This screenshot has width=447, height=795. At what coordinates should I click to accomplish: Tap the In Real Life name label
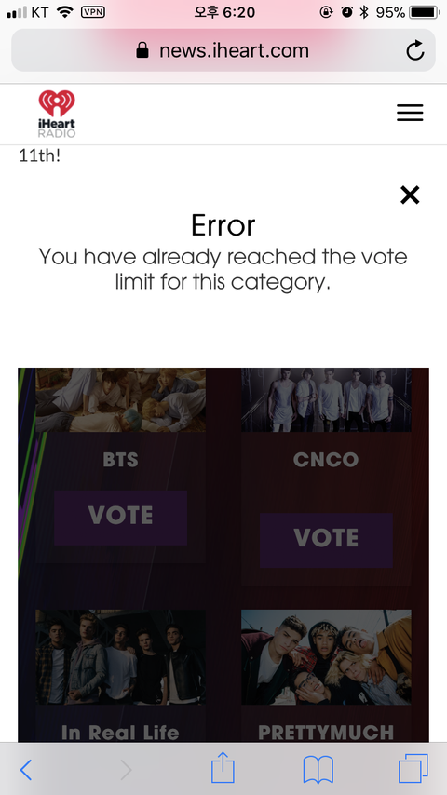point(120,733)
